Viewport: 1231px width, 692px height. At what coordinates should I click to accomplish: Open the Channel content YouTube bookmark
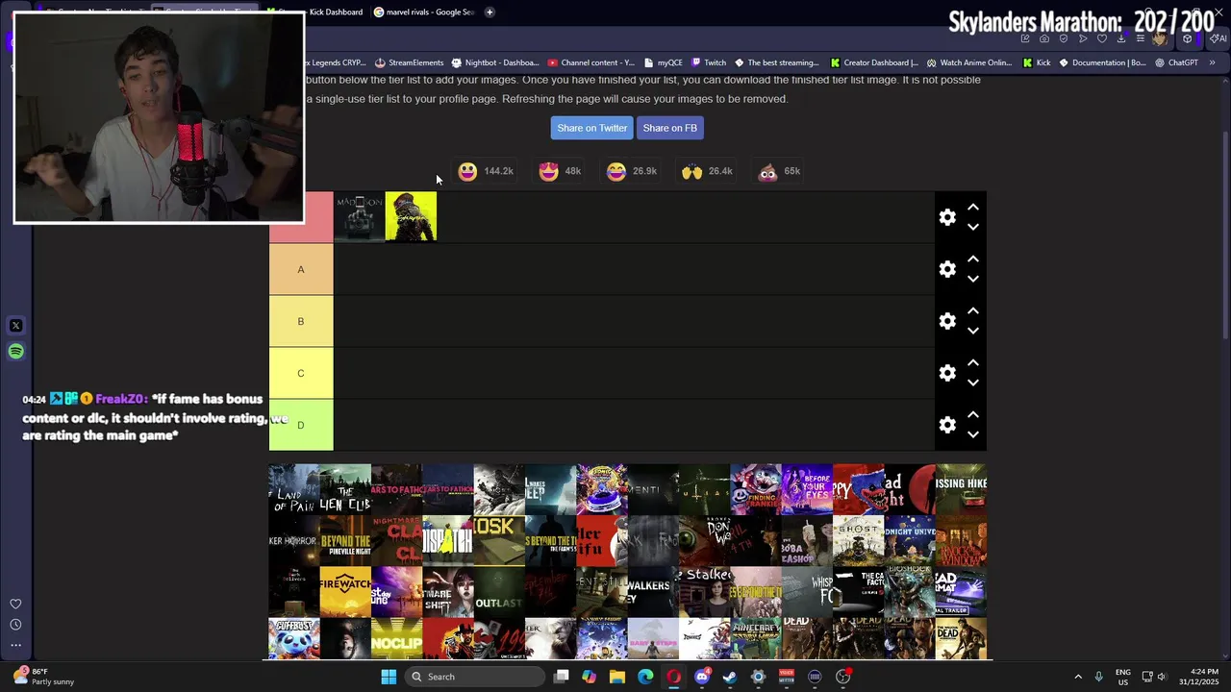pyautogui.click(x=590, y=62)
